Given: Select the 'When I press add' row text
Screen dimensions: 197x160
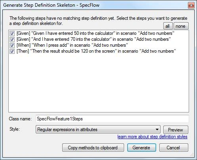Looking at the screenshot, I should point(72,45).
